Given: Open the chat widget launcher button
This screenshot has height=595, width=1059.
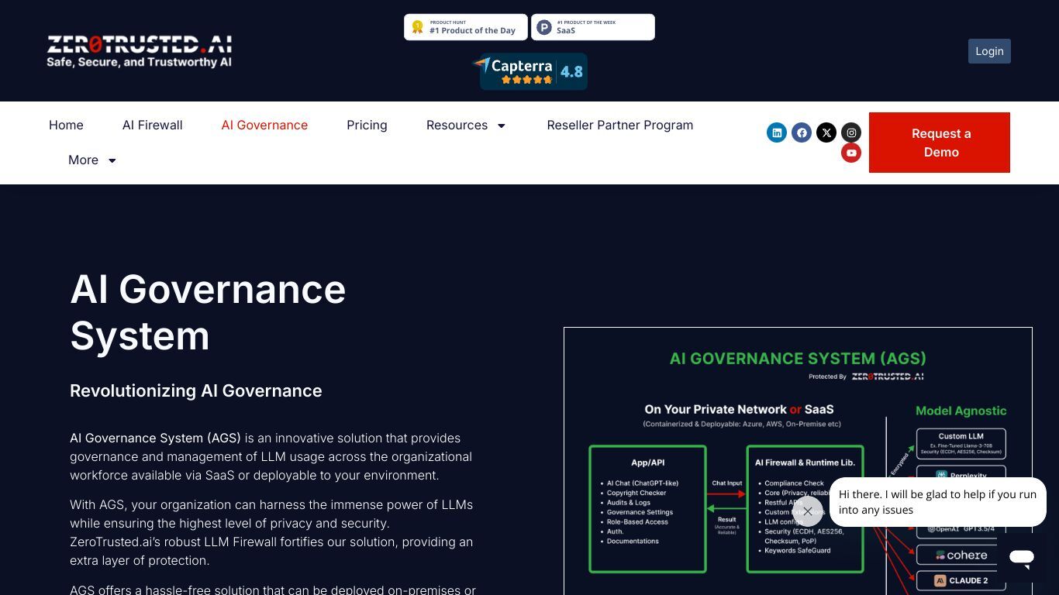Looking at the screenshot, I should 1021,557.
